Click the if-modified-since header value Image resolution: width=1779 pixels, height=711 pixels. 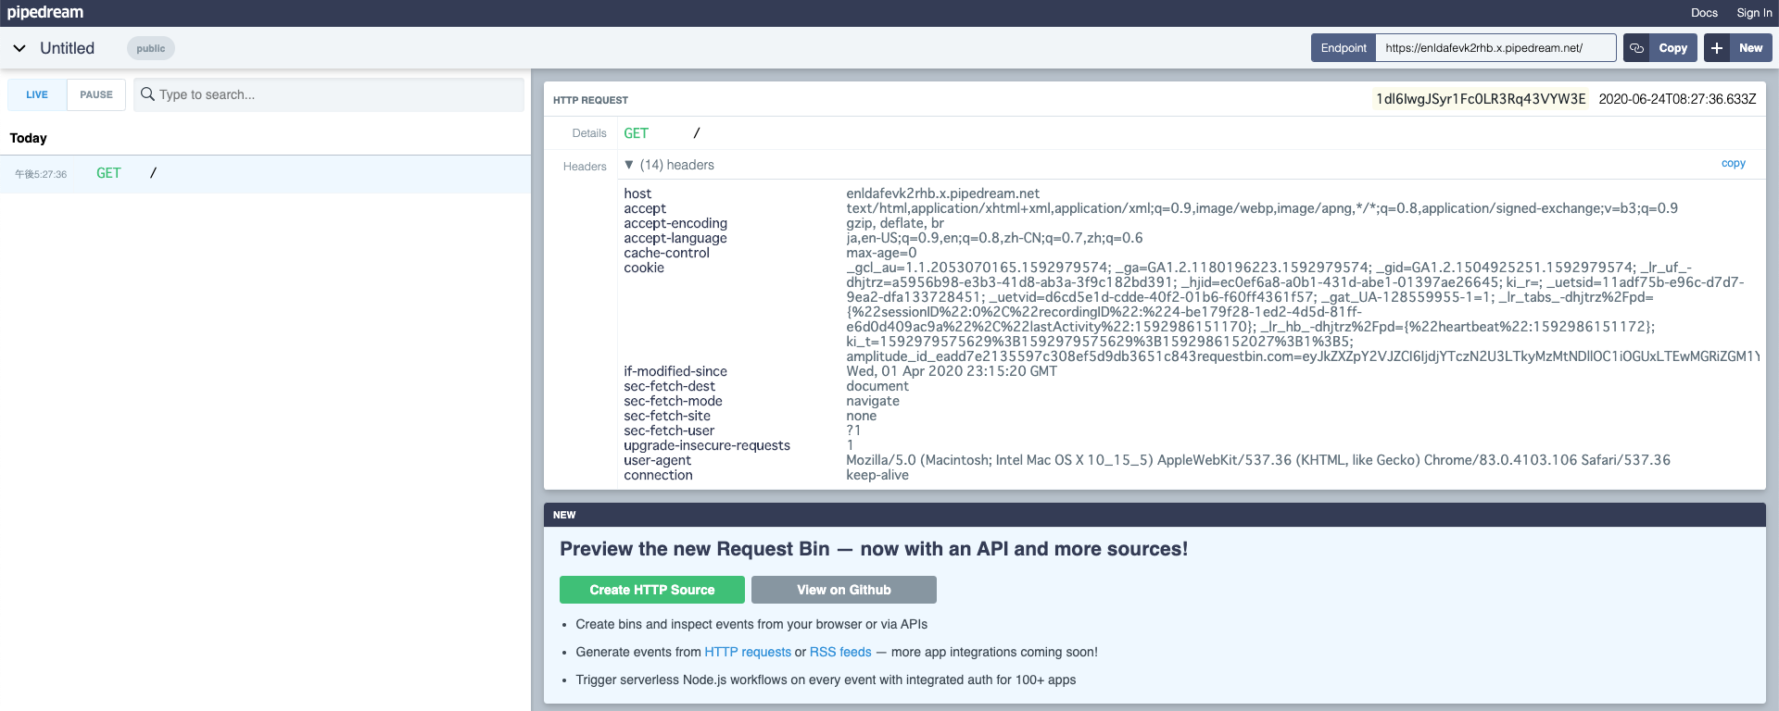[x=952, y=371]
